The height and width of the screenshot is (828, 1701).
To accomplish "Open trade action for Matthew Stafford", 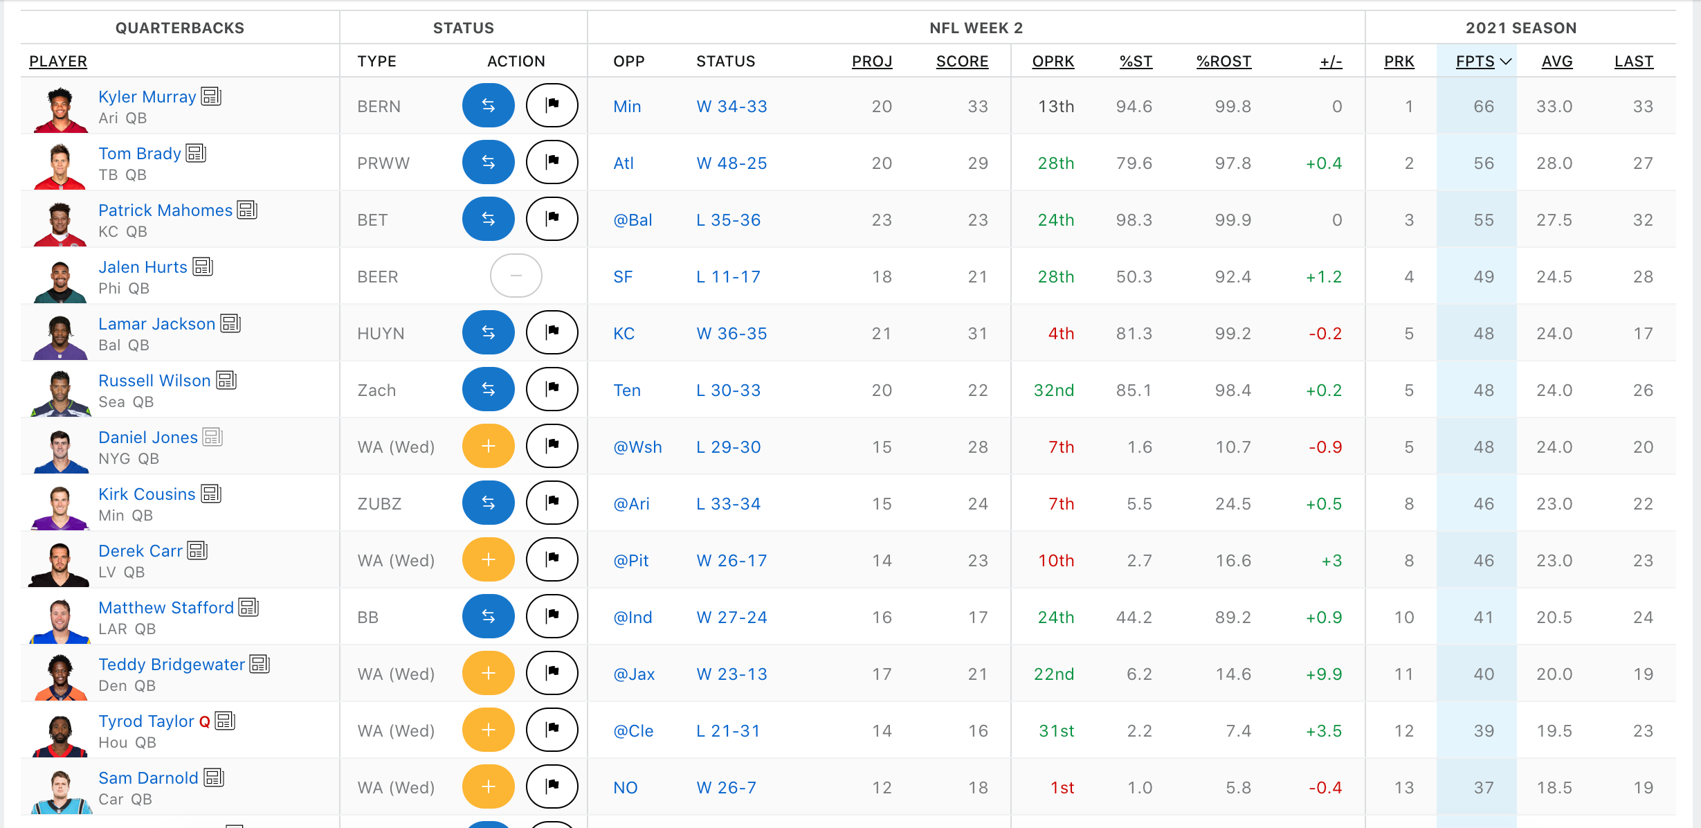I will (488, 616).
